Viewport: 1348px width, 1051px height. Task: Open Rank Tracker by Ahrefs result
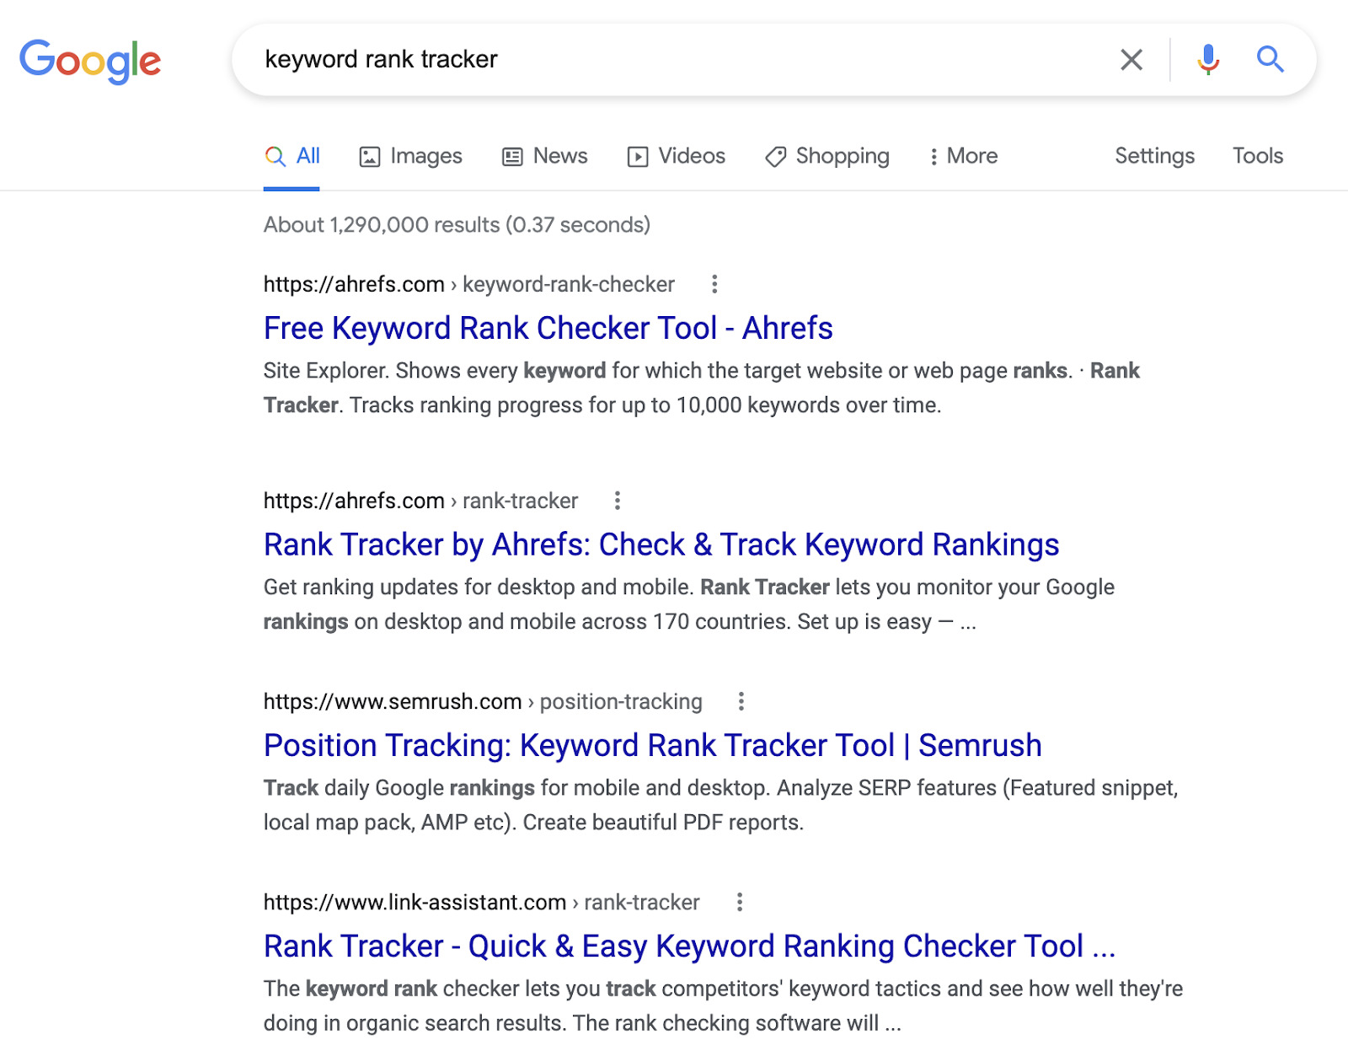(x=661, y=544)
